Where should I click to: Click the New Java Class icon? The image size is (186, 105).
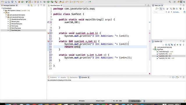pyautogui.click(x=22, y=2)
